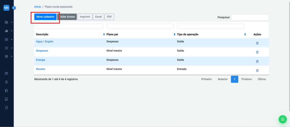The image size is (290, 127).
Task: Open the Receita record link
Action: click(40, 69)
